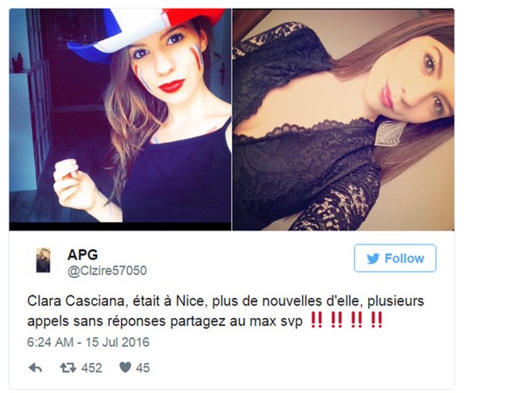Image resolution: width=517 pixels, height=393 pixels.
Task: Click the last red double exclamation emoji
Action: click(376, 320)
